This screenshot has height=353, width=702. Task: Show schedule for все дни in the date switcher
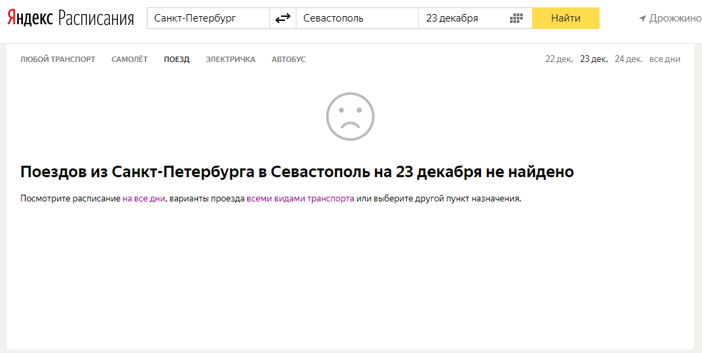tap(665, 59)
